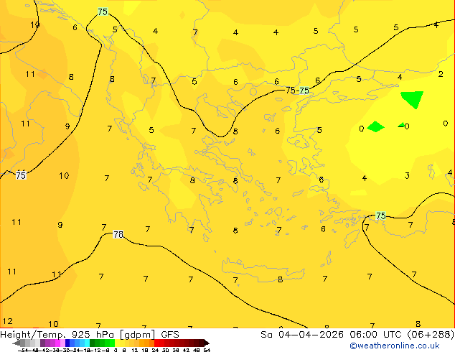Pick the dark green legend swatch
Screen dimensions: 455x352
point(93,343)
